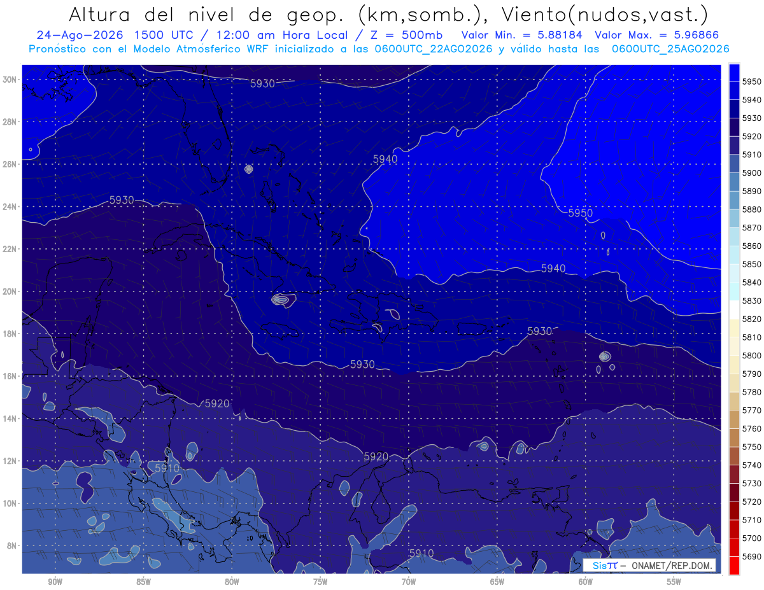Click the '75W' longitude axis label
This screenshot has height=590, width=764.
click(320, 581)
